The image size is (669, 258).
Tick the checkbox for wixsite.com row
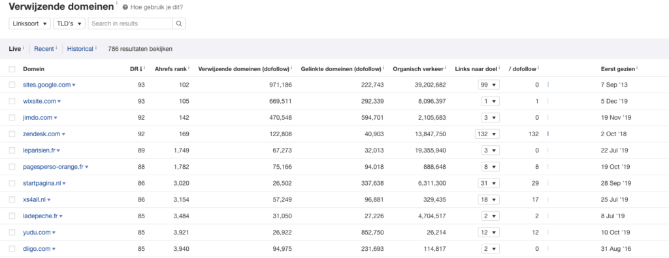[12, 102]
